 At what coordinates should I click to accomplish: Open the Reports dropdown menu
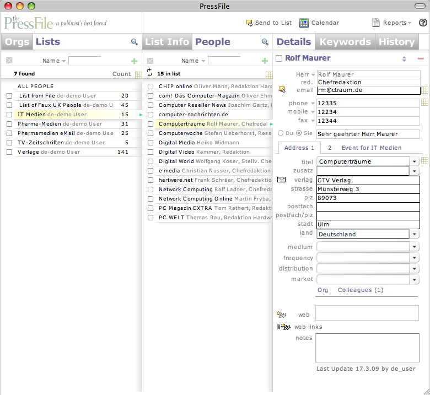coord(392,23)
